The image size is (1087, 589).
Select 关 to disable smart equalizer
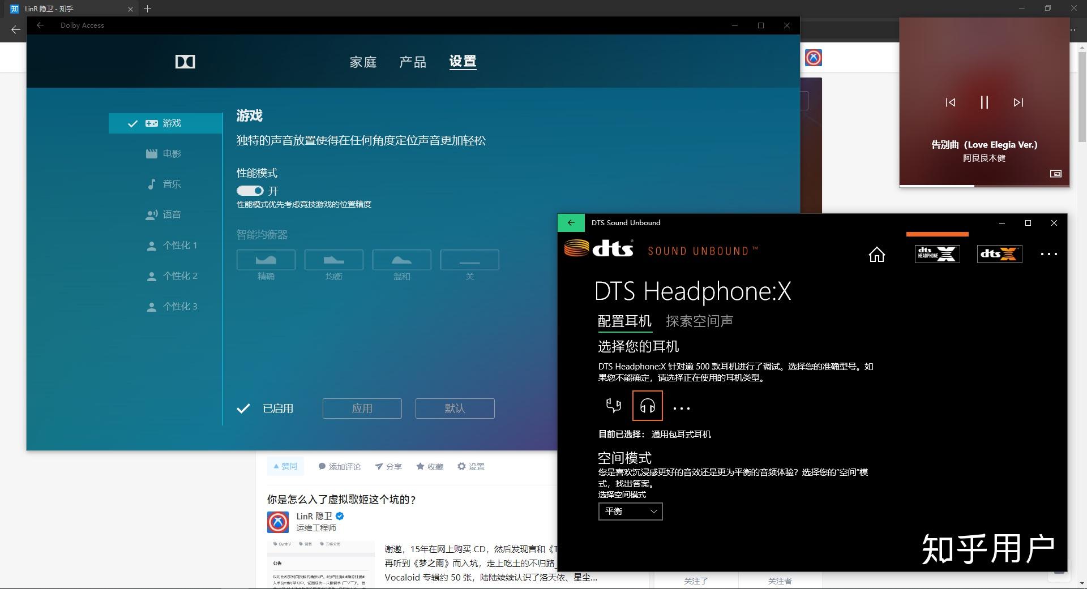[469, 261]
